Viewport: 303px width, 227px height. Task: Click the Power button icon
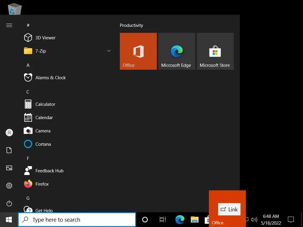pyautogui.click(x=9, y=203)
